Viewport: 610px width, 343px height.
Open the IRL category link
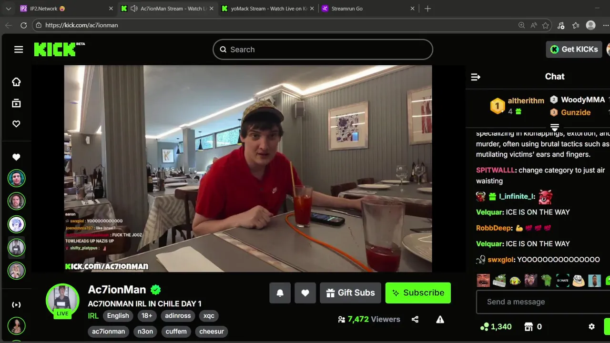[93, 316]
